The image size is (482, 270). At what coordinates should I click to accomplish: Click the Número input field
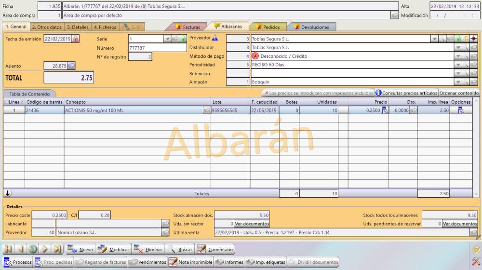[157, 48]
